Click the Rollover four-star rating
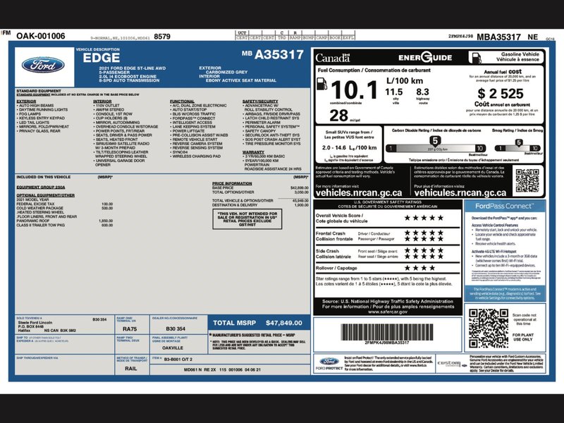Screen dimensions: 564x423 click(419, 268)
